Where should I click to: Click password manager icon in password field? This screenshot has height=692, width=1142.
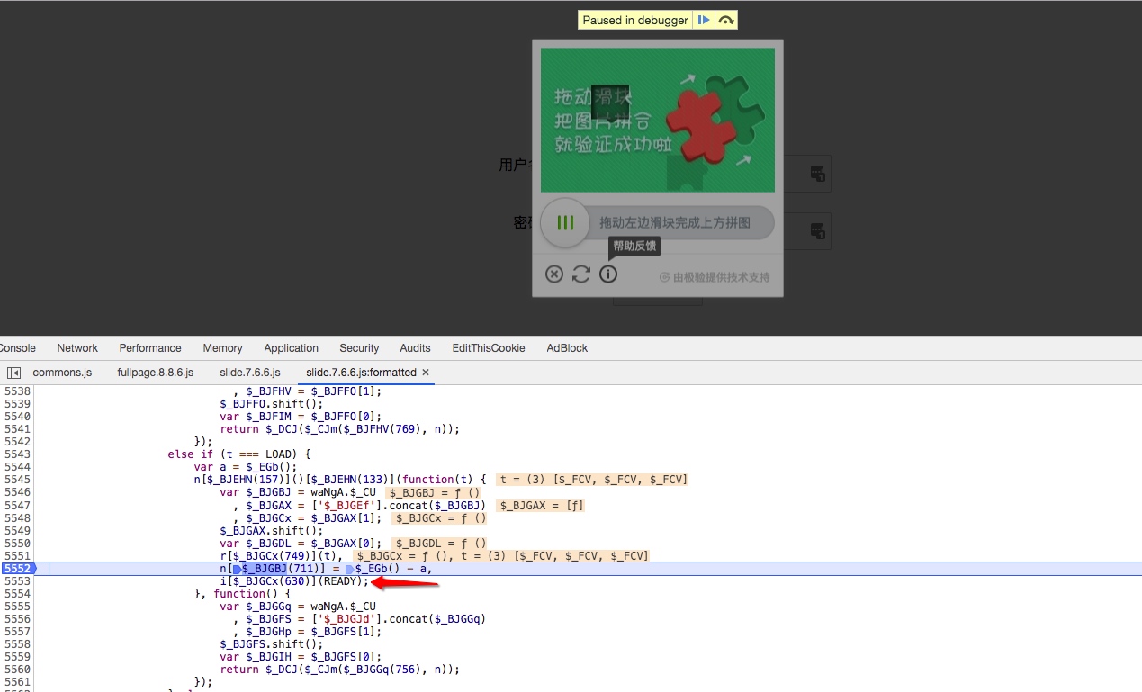(x=817, y=231)
